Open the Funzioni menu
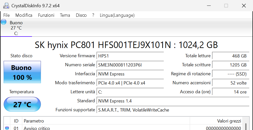The image size is (253, 130). tap(46, 15)
